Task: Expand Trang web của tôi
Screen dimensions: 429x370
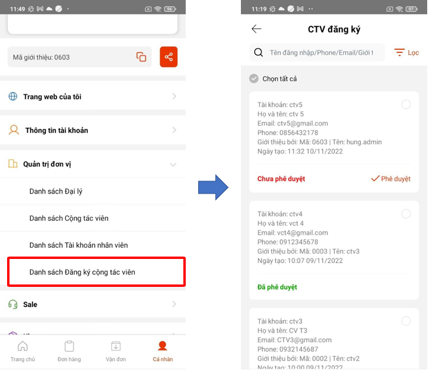Action: pos(92,96)
